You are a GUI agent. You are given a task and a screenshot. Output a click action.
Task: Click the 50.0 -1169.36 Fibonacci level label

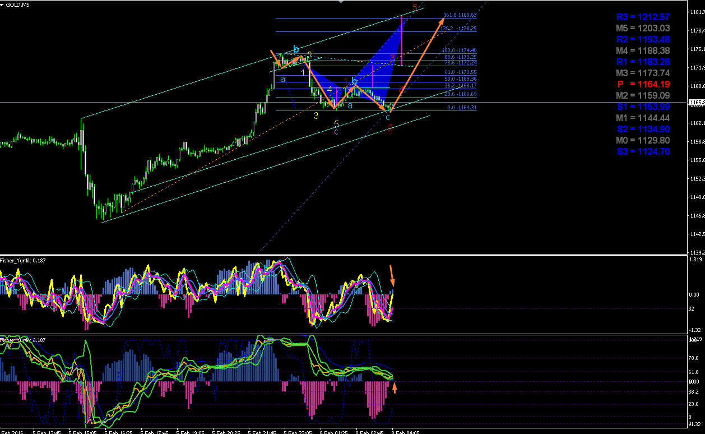(x=460, y=79)
